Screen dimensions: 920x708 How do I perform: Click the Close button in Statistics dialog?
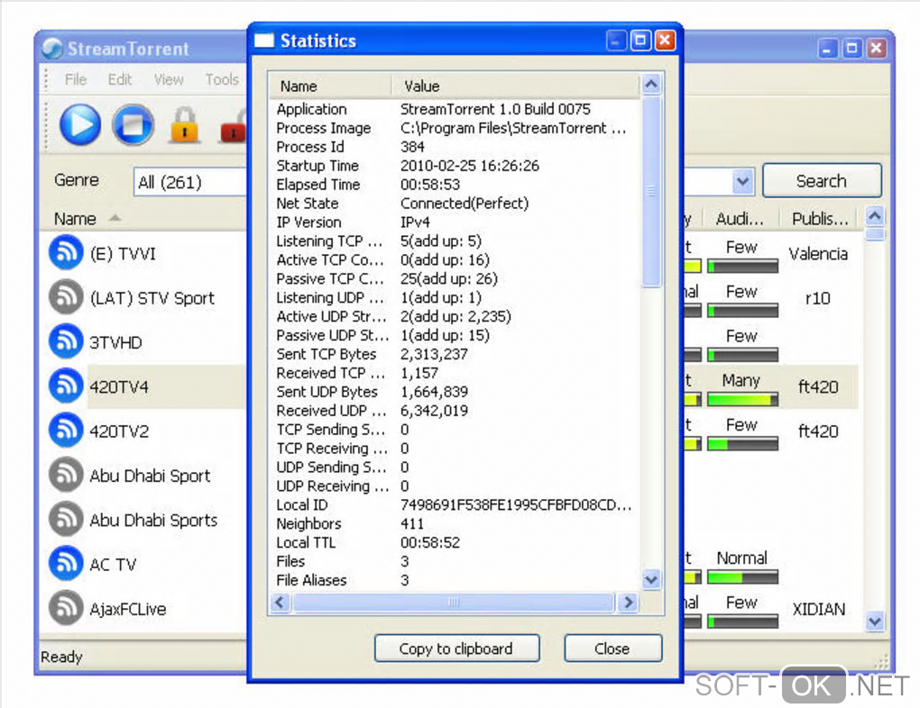click(x=612, y=649)
